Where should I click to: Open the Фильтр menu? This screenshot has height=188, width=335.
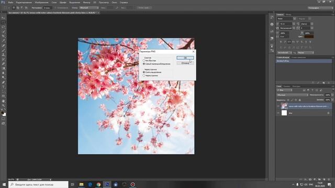pos(86,3)
